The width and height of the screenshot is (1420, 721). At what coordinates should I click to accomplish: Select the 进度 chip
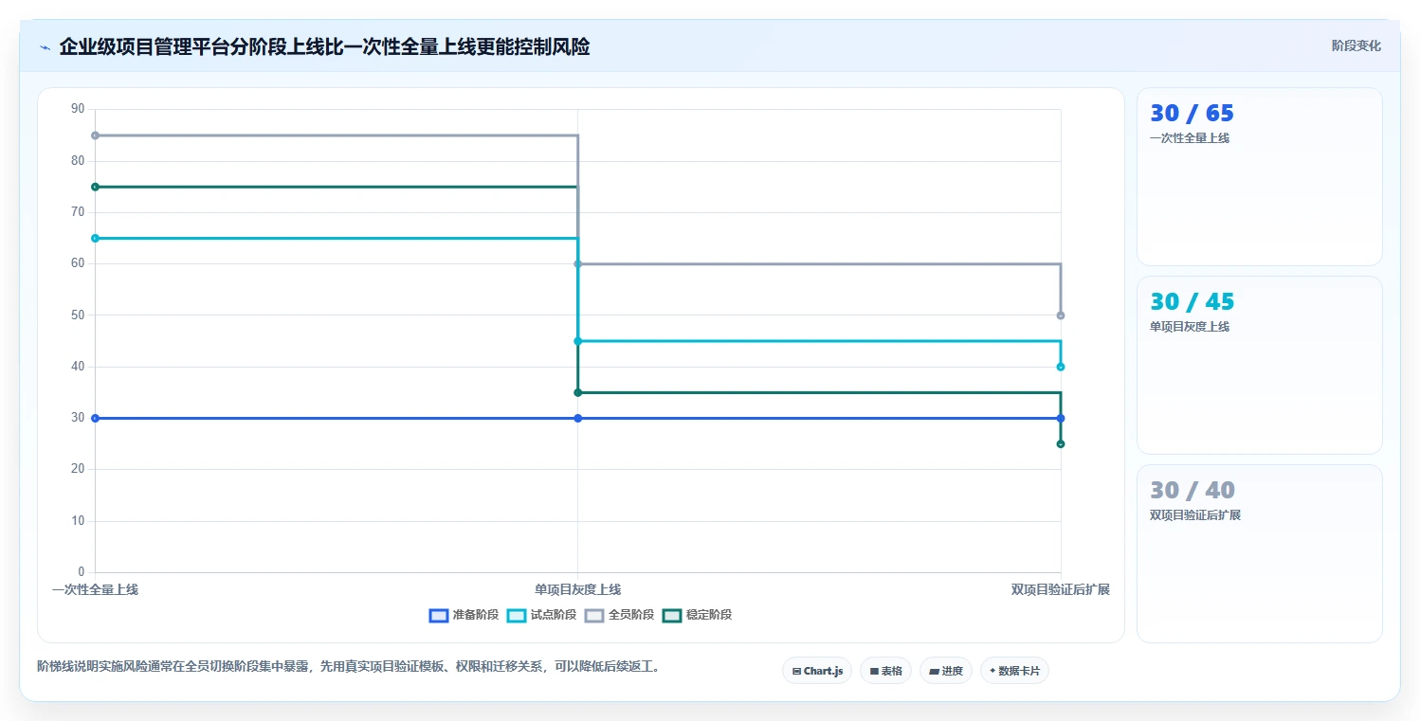point(946,671)
